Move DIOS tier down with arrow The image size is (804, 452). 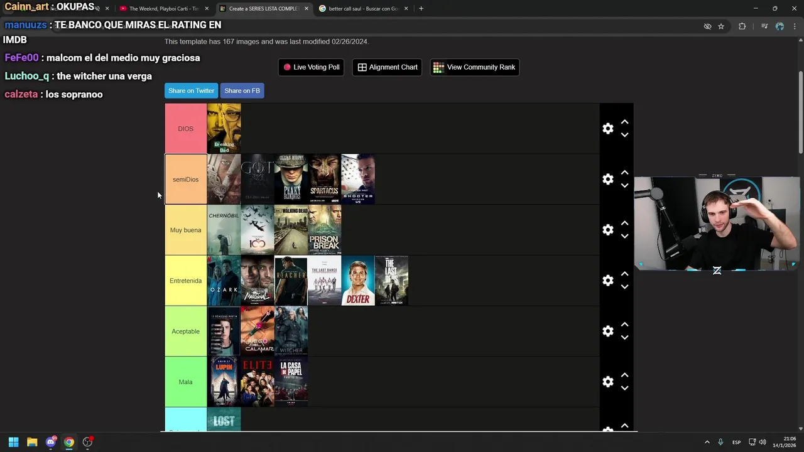[x=624, y=135]
